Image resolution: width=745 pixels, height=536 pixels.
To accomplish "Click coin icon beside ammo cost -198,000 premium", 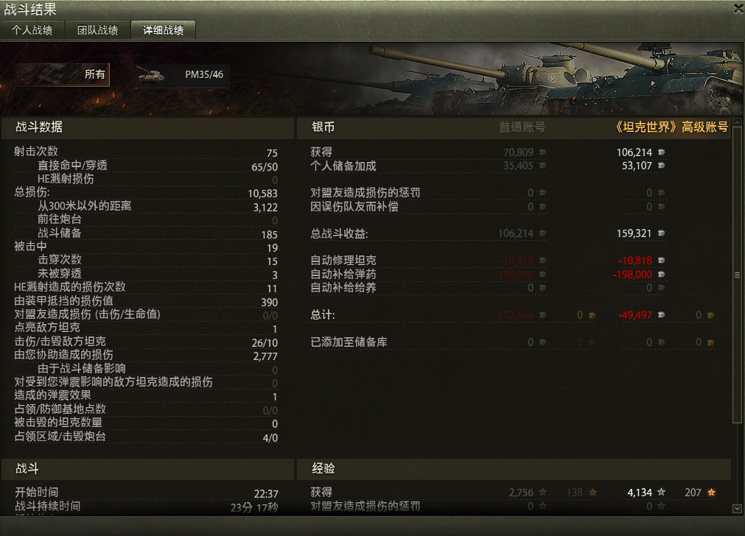I will pos(661,275).
